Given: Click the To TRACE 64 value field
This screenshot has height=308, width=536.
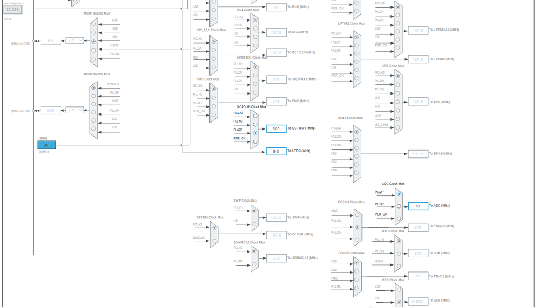Looking at the screenshot, I should (x=418, y=276).
